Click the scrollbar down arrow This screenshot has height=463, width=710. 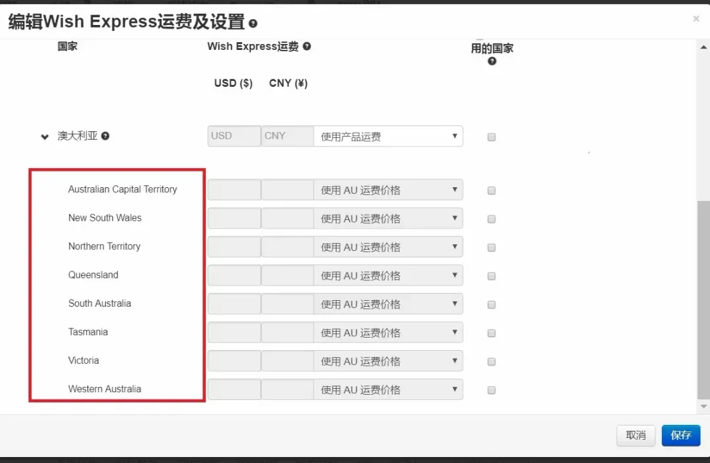(703, 407)
